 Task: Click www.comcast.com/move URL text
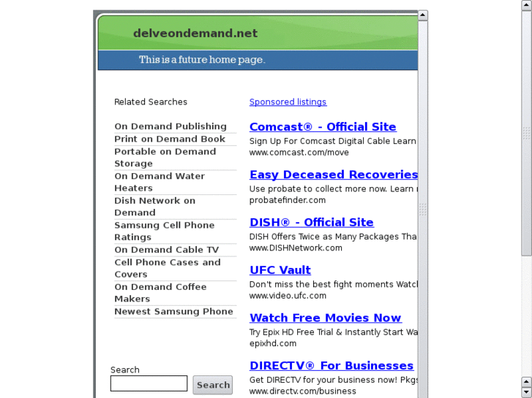coord(299,153)
